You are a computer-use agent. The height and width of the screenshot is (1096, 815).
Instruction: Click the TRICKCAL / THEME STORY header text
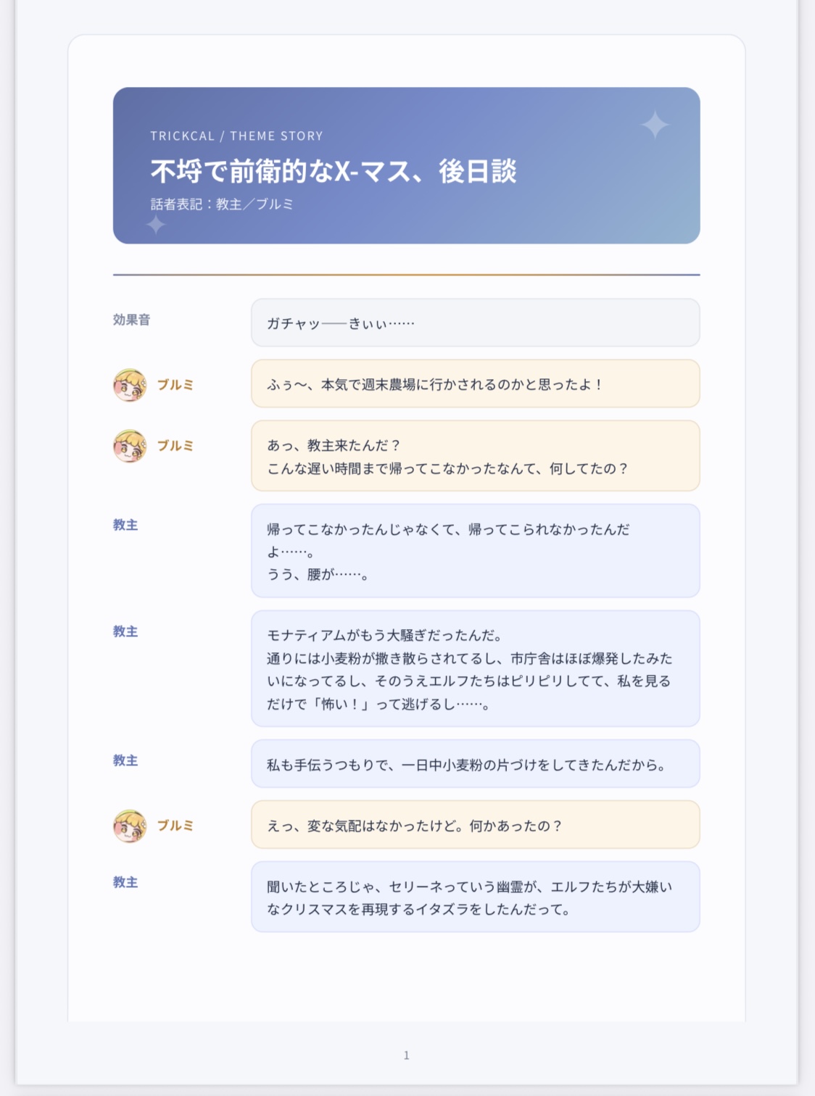point(236,136)
